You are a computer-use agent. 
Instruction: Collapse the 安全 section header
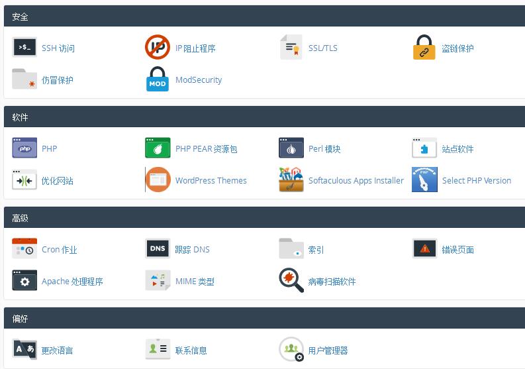point(265,17)
